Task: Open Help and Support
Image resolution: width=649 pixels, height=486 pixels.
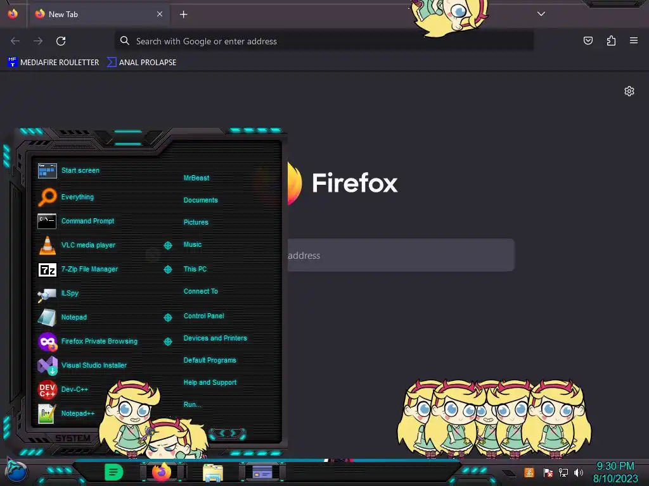Action: [210, 383]
